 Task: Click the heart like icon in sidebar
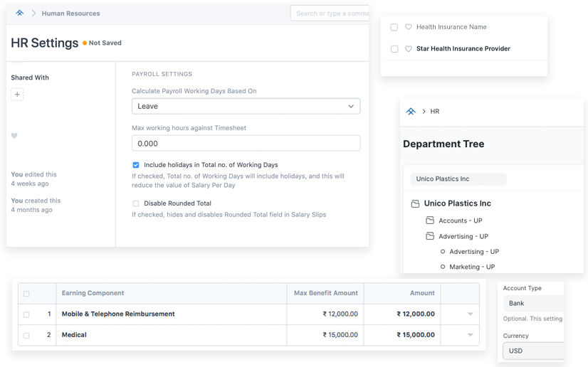point(14,136)
